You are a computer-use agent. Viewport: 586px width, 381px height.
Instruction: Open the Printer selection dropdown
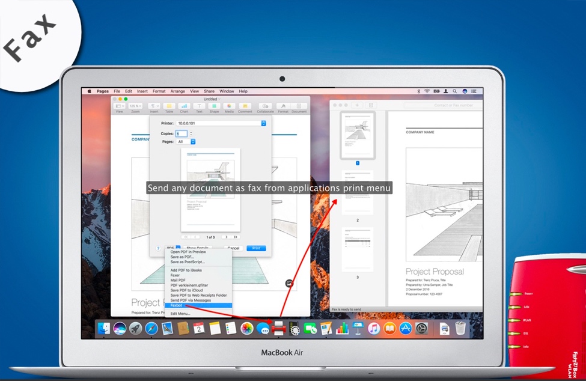pyautogui.click(x=221, y=123)
